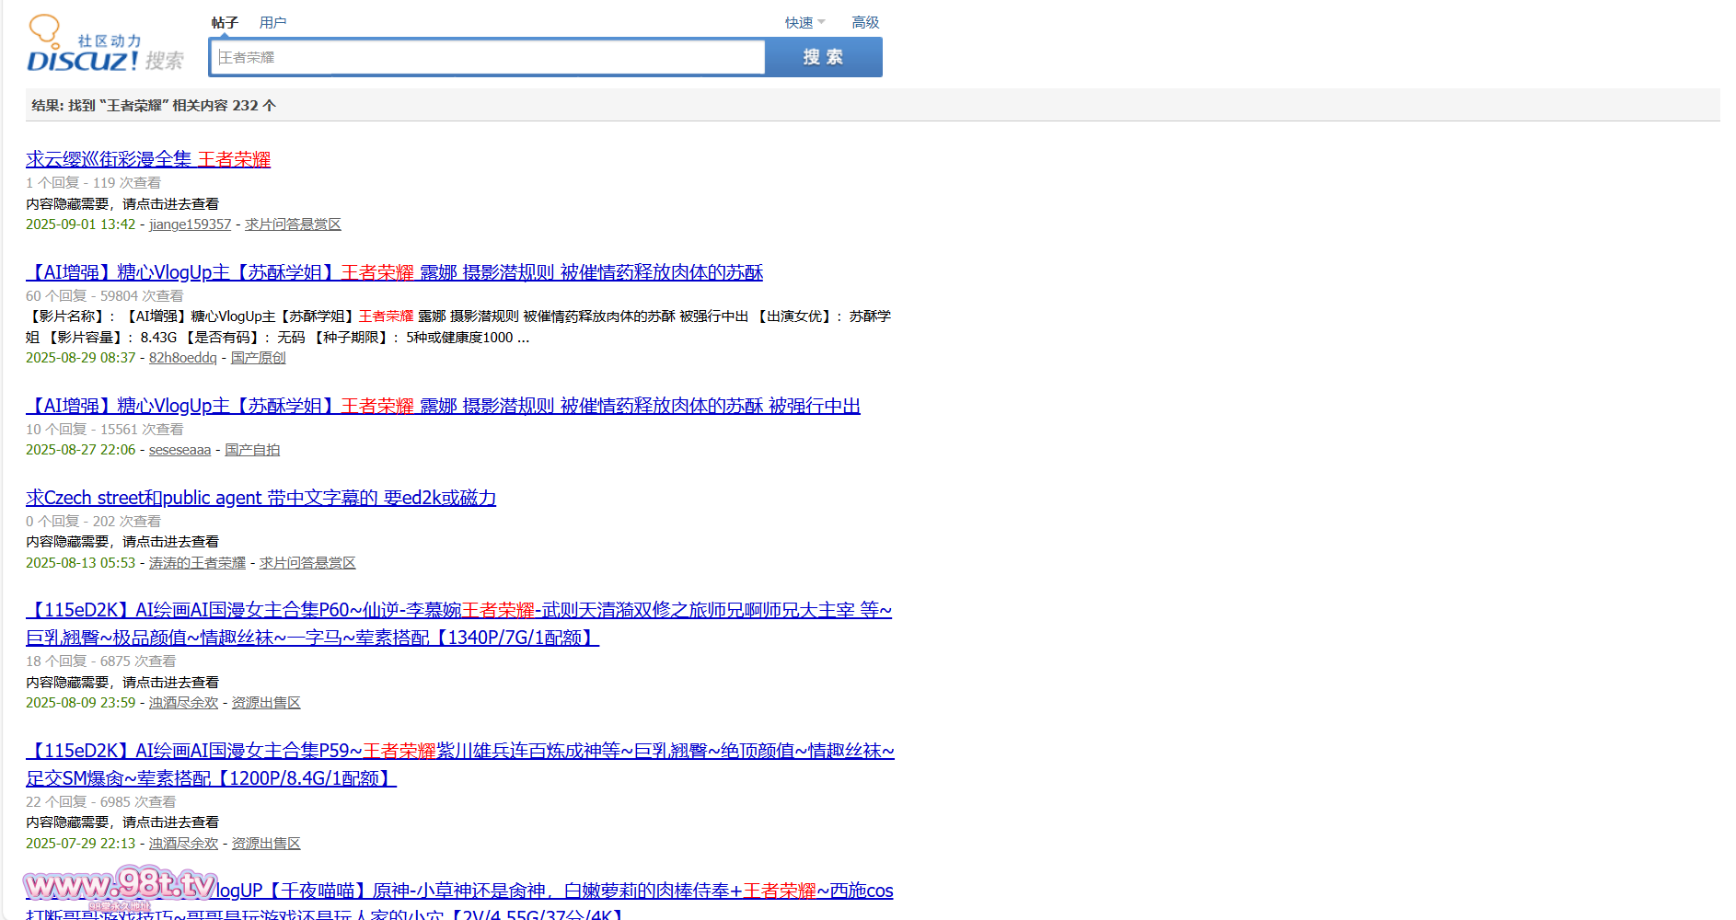
Task: Click the text 1 个回复 - 119 次查看
Action: pyautogui.click(x=93, y=183)
